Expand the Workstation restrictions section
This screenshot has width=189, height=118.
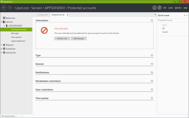click(x=152, y=81)
